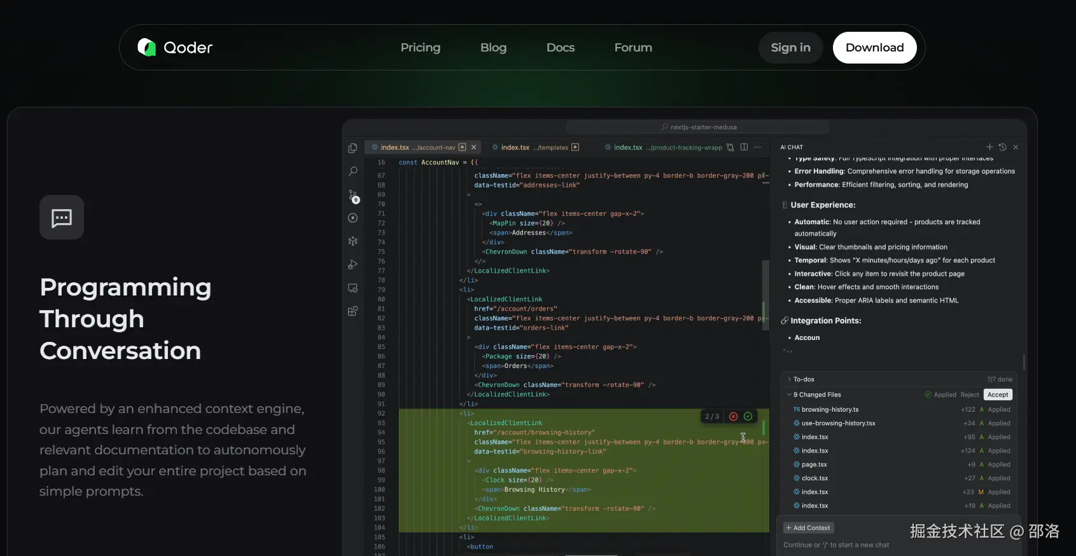Open Source Control icon with 9 badge
Viewport: 1076px width, 556px height.
353,196
